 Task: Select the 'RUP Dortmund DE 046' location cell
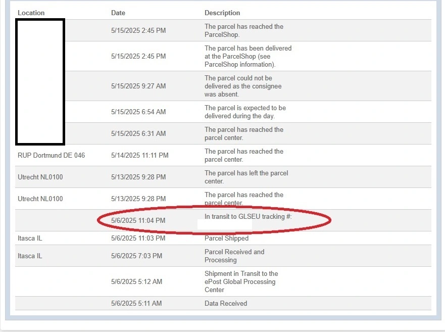(51, 155)
